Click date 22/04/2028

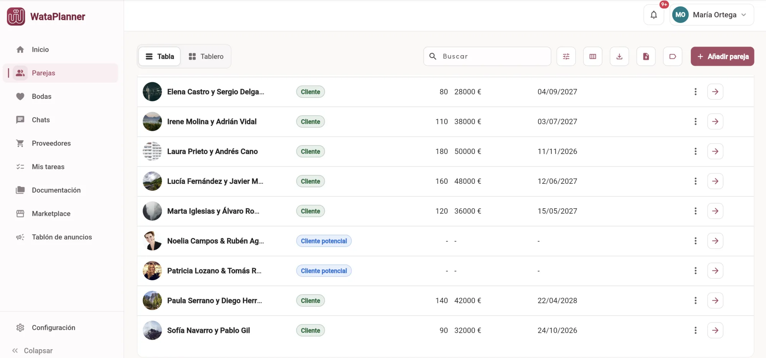click(x=557, y=301)
